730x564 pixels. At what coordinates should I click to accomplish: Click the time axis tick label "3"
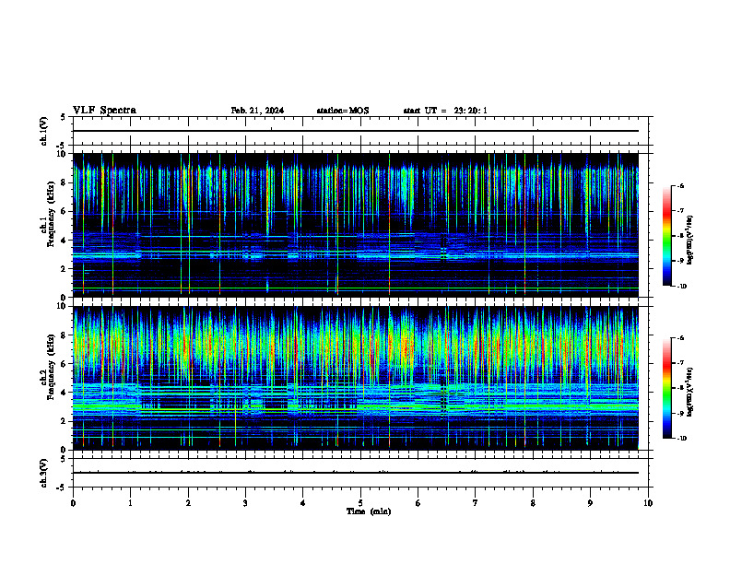(x=245, y=503)
